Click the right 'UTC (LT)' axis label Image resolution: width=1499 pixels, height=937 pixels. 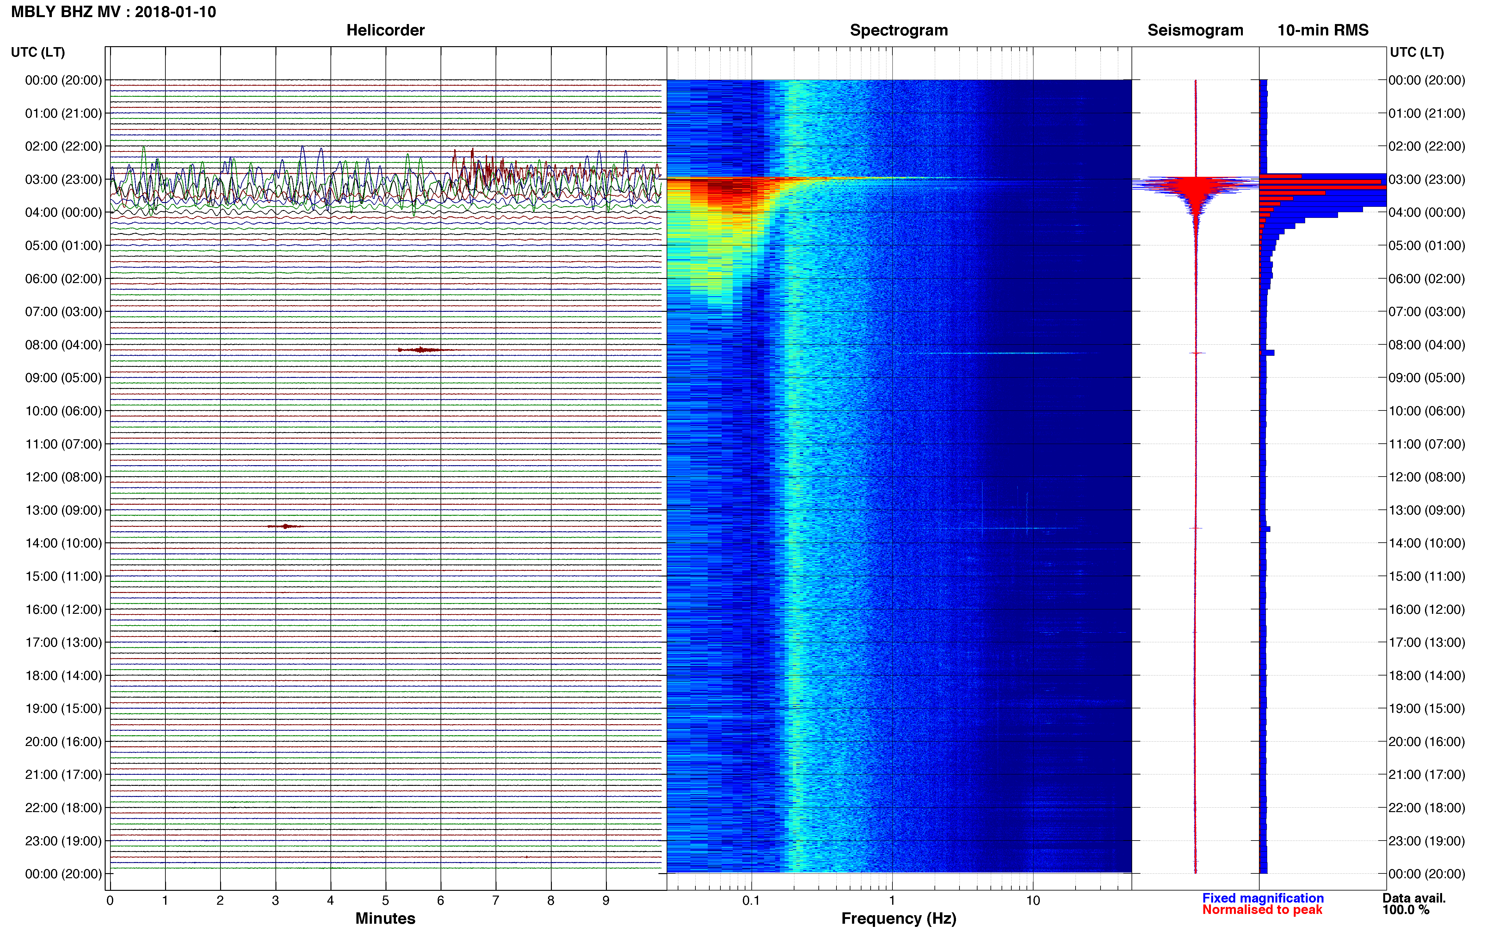1416,52
